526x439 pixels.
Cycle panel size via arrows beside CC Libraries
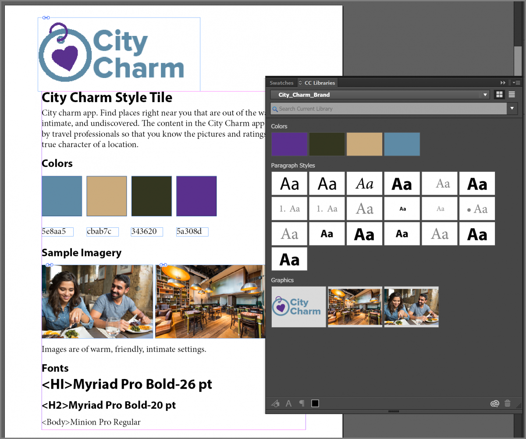click(x=300, y=83)
